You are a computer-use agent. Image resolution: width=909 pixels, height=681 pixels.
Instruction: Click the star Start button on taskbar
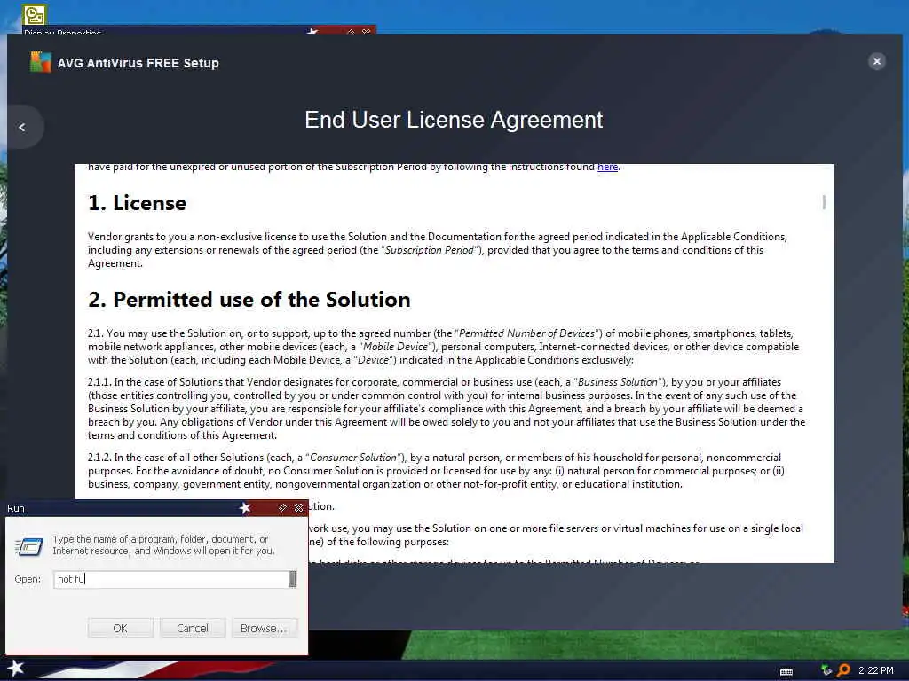coord(16,669)
